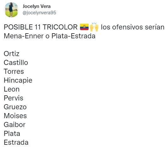Select the name Moises in the lineup
Image resolution: width=168 pixels, height=153 pixels.
point(15,116)
